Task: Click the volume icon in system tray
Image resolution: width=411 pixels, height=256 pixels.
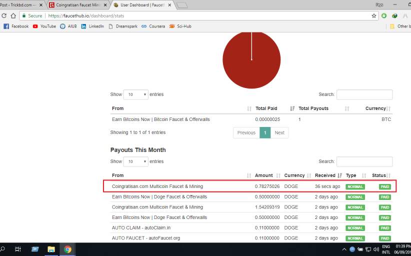Action: coord(375,249)
